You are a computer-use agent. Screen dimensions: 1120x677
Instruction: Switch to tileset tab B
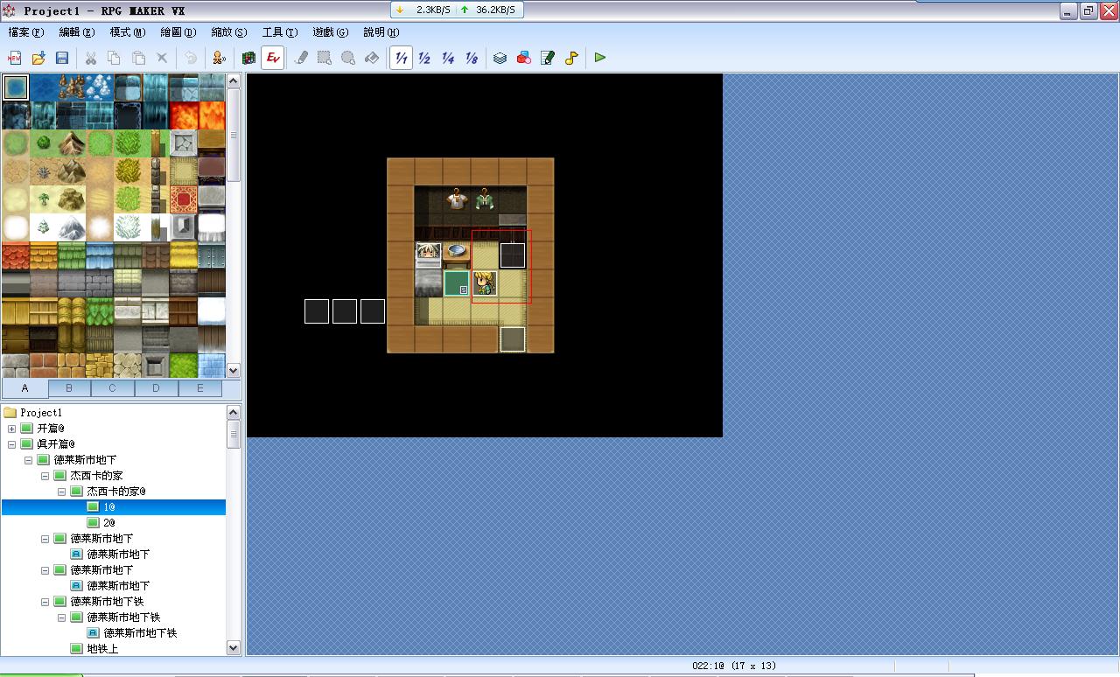pyautogui.click(x=69, y=388)
